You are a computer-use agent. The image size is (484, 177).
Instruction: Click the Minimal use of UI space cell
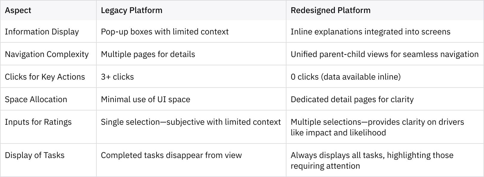click(191, 99)
